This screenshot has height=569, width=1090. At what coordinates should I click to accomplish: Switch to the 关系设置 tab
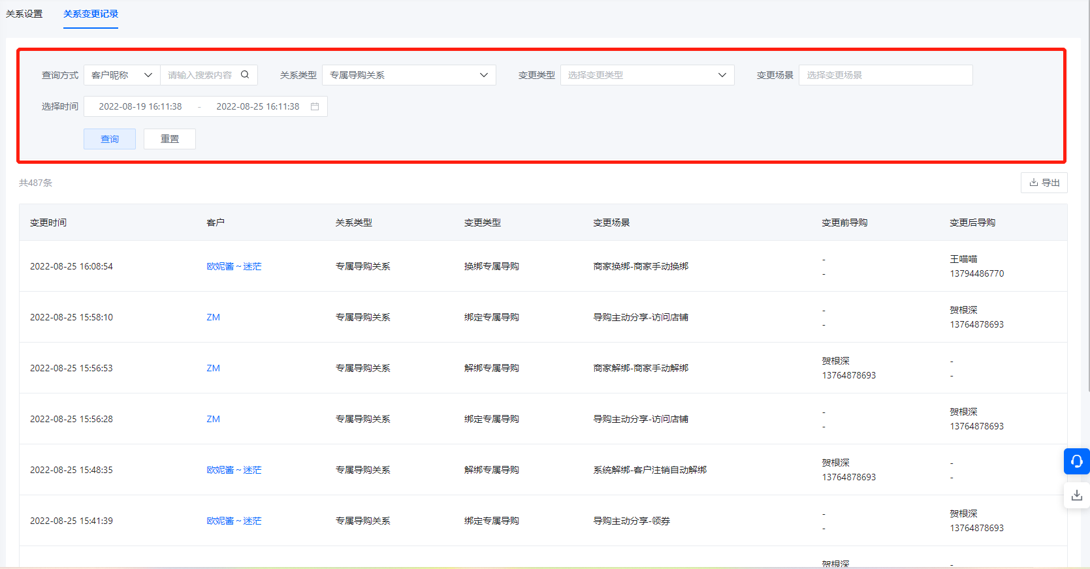pos(24,14)
